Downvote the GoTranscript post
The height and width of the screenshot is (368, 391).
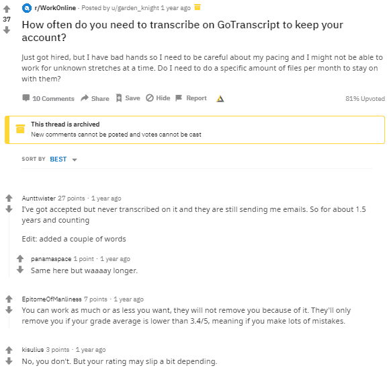click(7, 30)
